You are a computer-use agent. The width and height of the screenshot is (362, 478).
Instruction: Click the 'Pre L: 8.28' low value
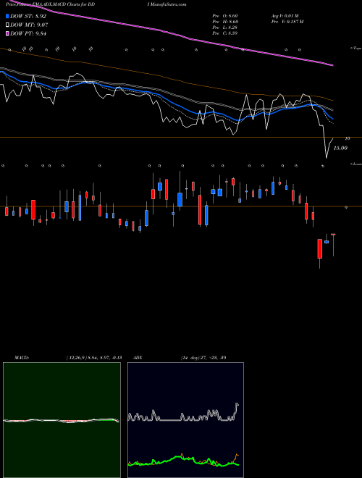click(x=225, y=28)
